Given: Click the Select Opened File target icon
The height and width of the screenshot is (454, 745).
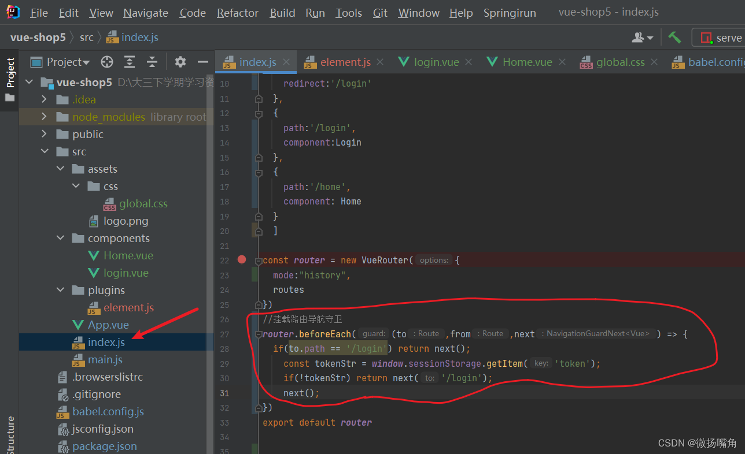Looking at the screenshot, I should click(107, 62).
